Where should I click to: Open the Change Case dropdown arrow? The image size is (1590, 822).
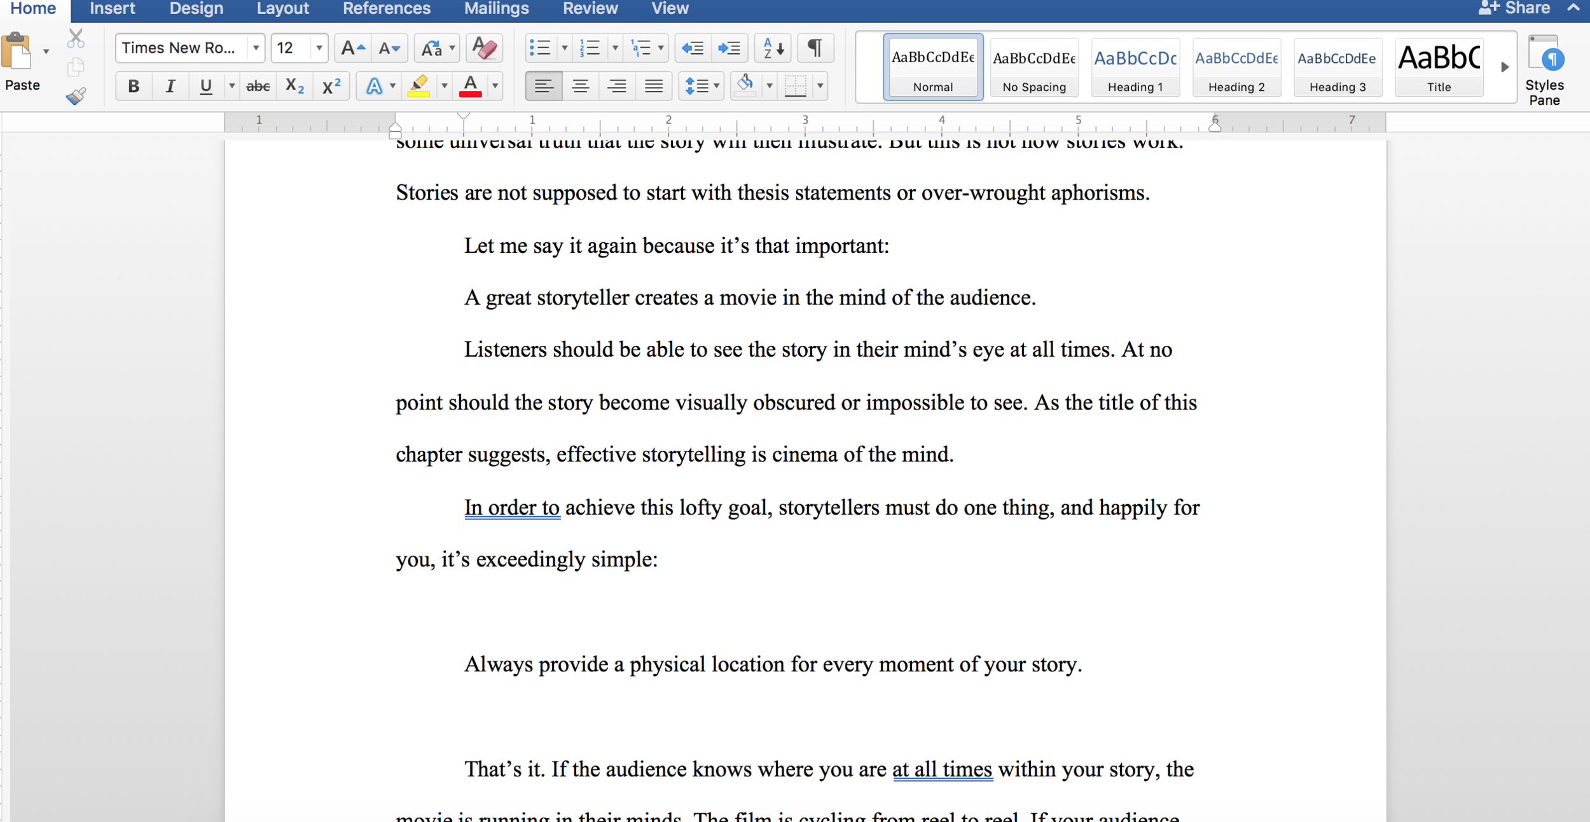pos(452,48)
